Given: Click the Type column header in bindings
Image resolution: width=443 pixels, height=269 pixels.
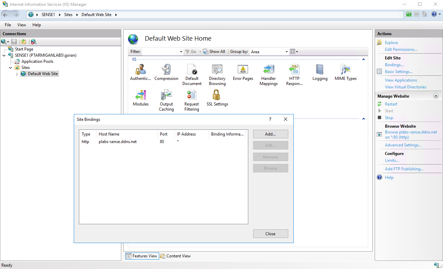Looking at the screenshot, I should point(88,134).
